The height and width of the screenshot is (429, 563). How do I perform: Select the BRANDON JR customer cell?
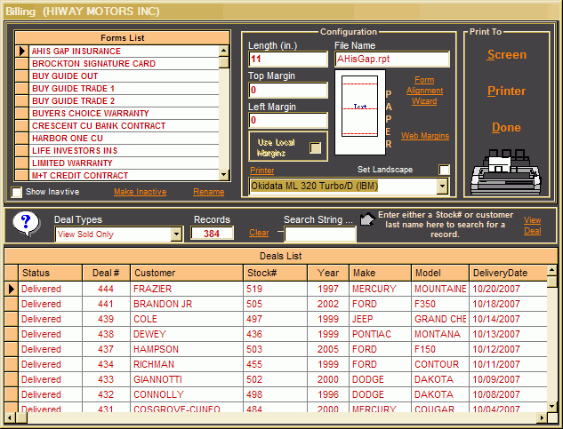187,304
